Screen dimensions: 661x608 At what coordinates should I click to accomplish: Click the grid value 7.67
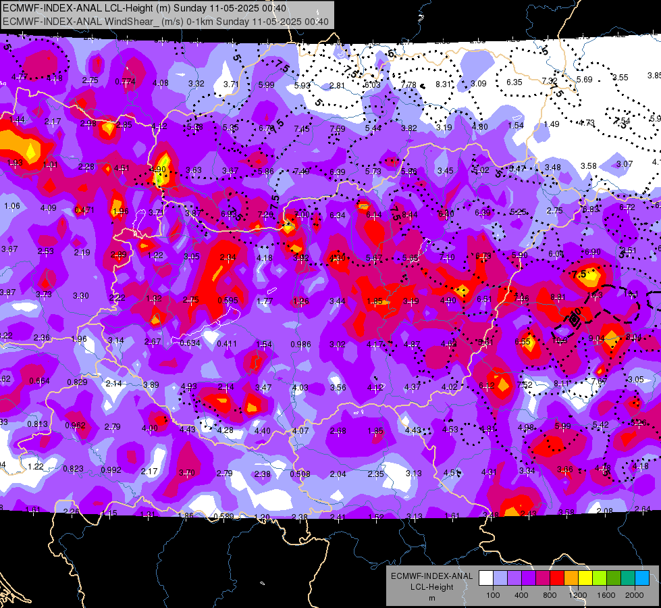(x=599, y=382)
